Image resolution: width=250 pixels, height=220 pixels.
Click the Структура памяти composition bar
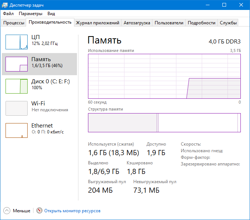(x=164, y=123)
